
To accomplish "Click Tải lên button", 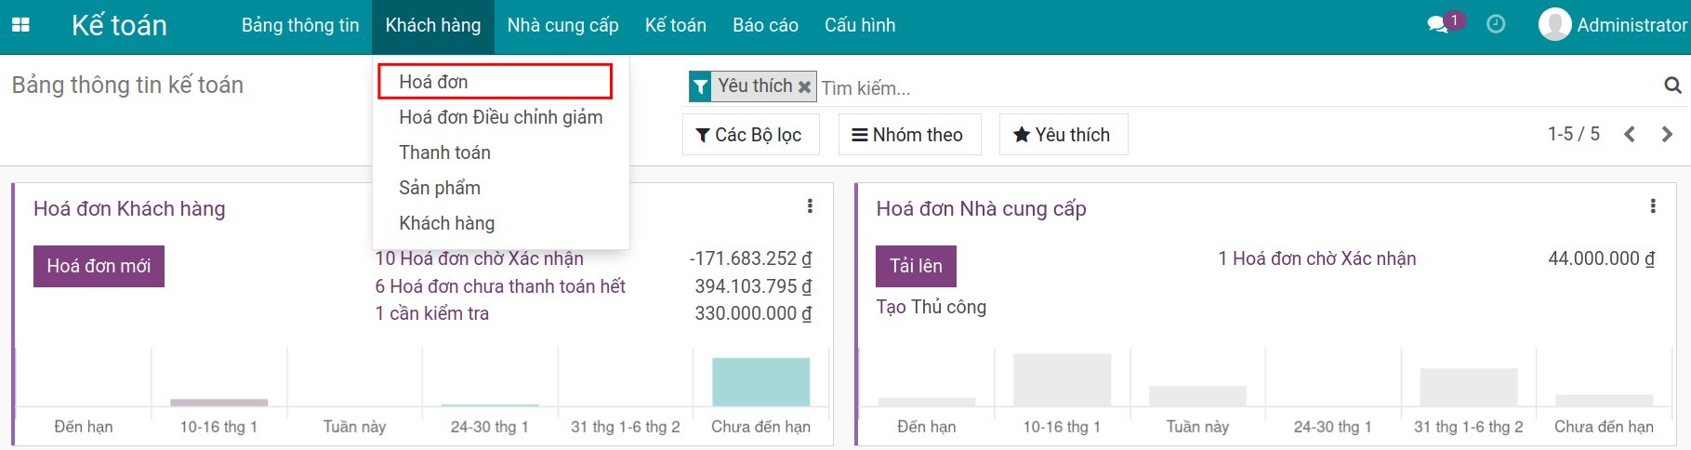I will pyautogui.click(x=916, y=266).
